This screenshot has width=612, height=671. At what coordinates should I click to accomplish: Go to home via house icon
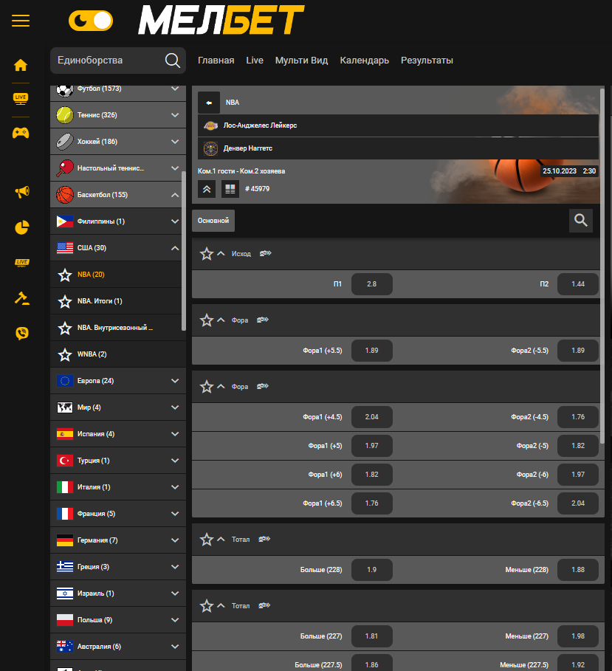point(21,65)
